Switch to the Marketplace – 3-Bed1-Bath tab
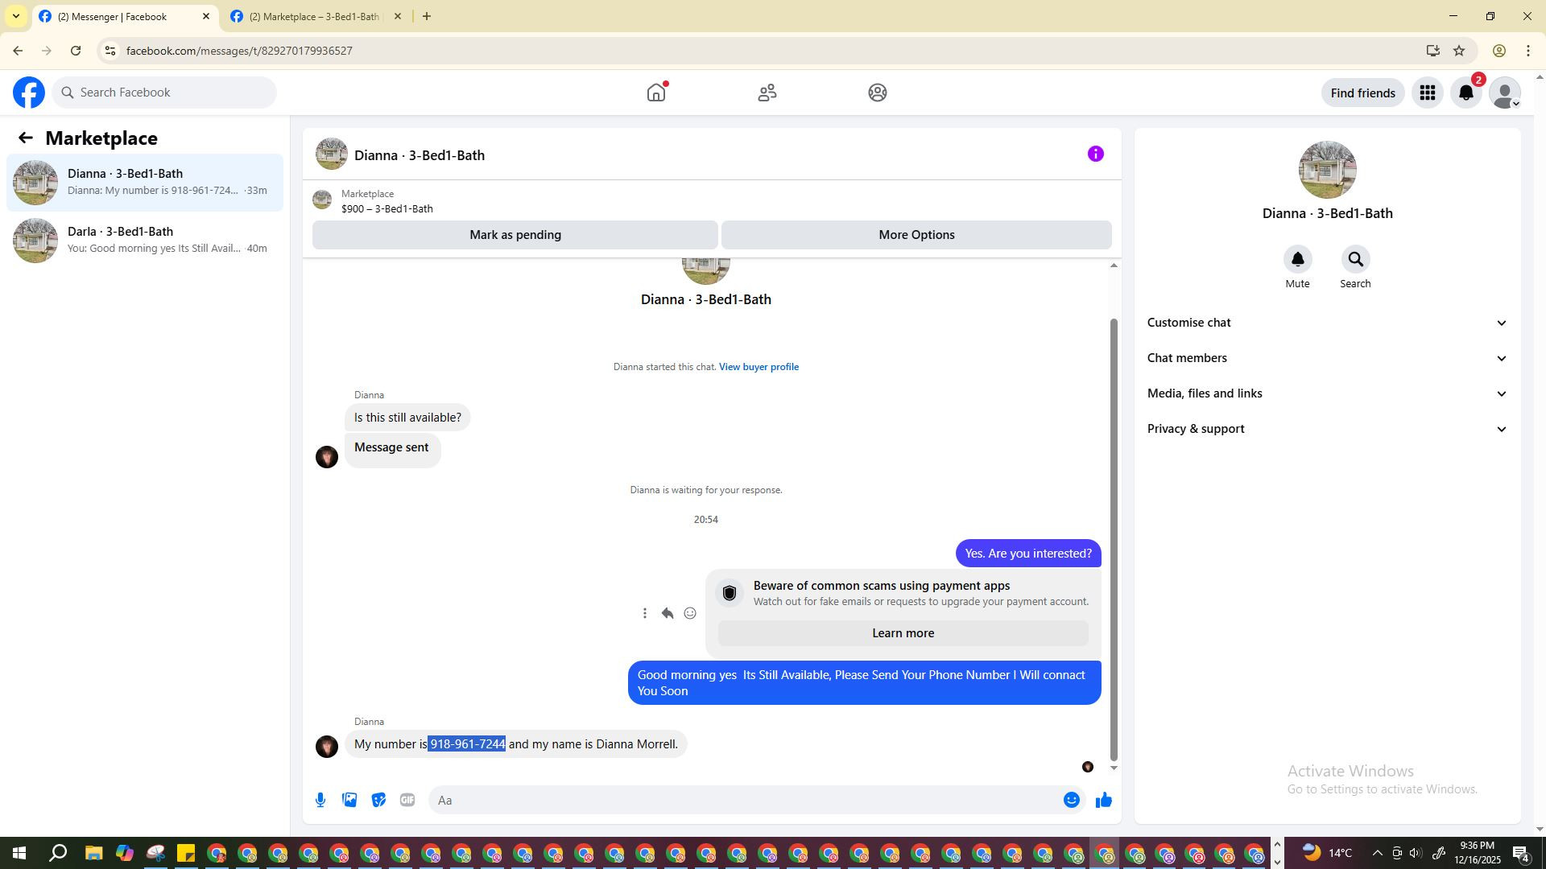Viewport: 1546px width, 869px height. point(315,16)
